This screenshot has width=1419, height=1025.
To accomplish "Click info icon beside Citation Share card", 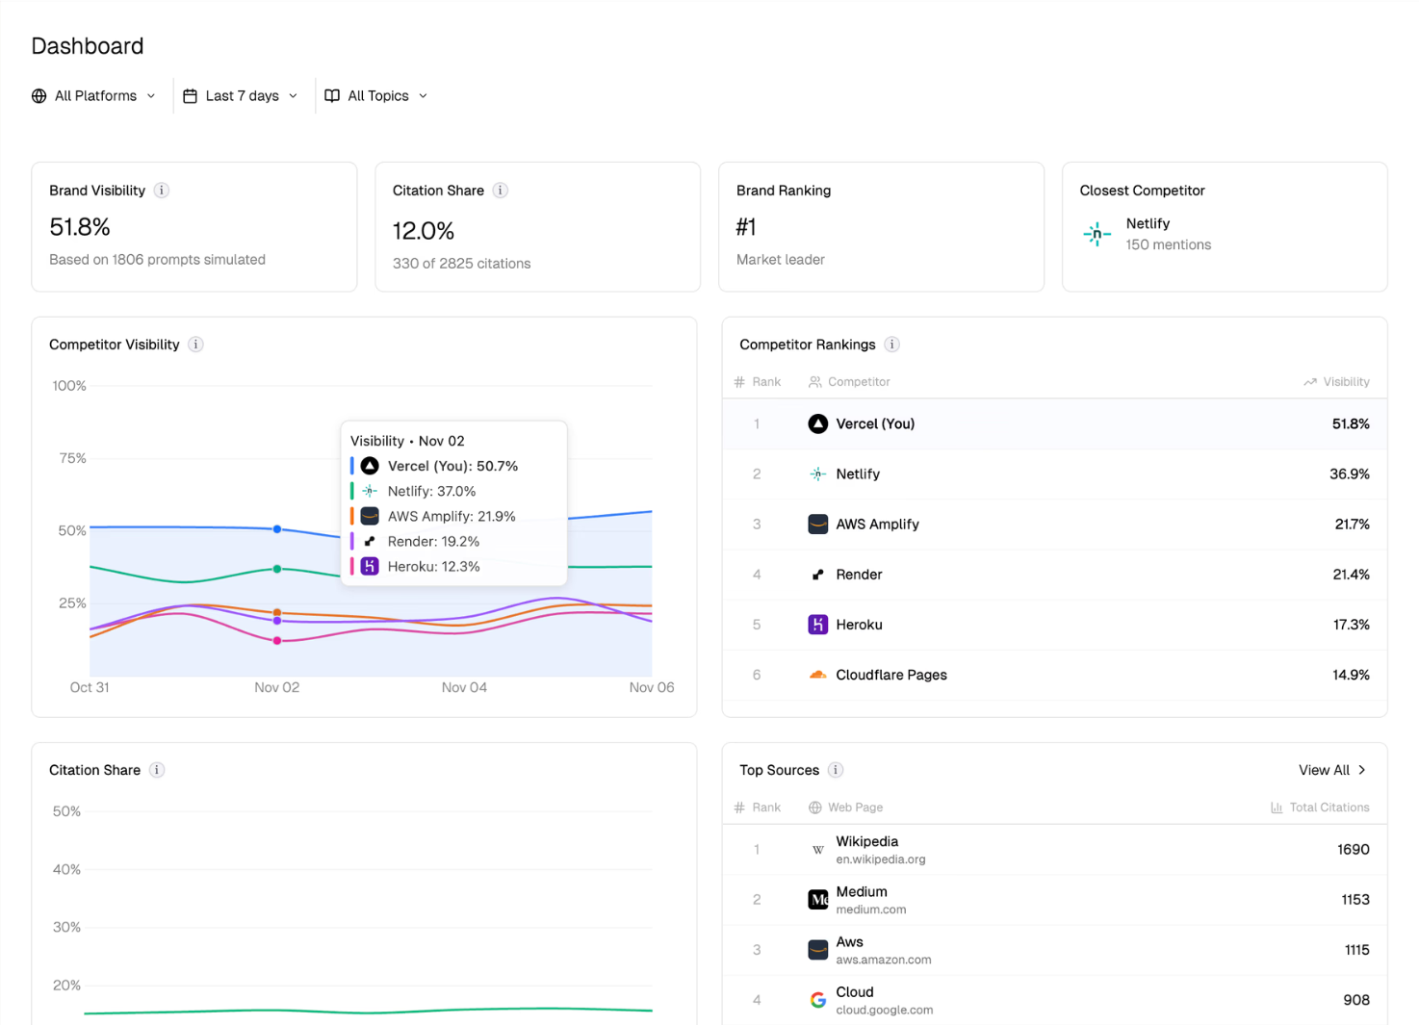I will tap(501, 191).
